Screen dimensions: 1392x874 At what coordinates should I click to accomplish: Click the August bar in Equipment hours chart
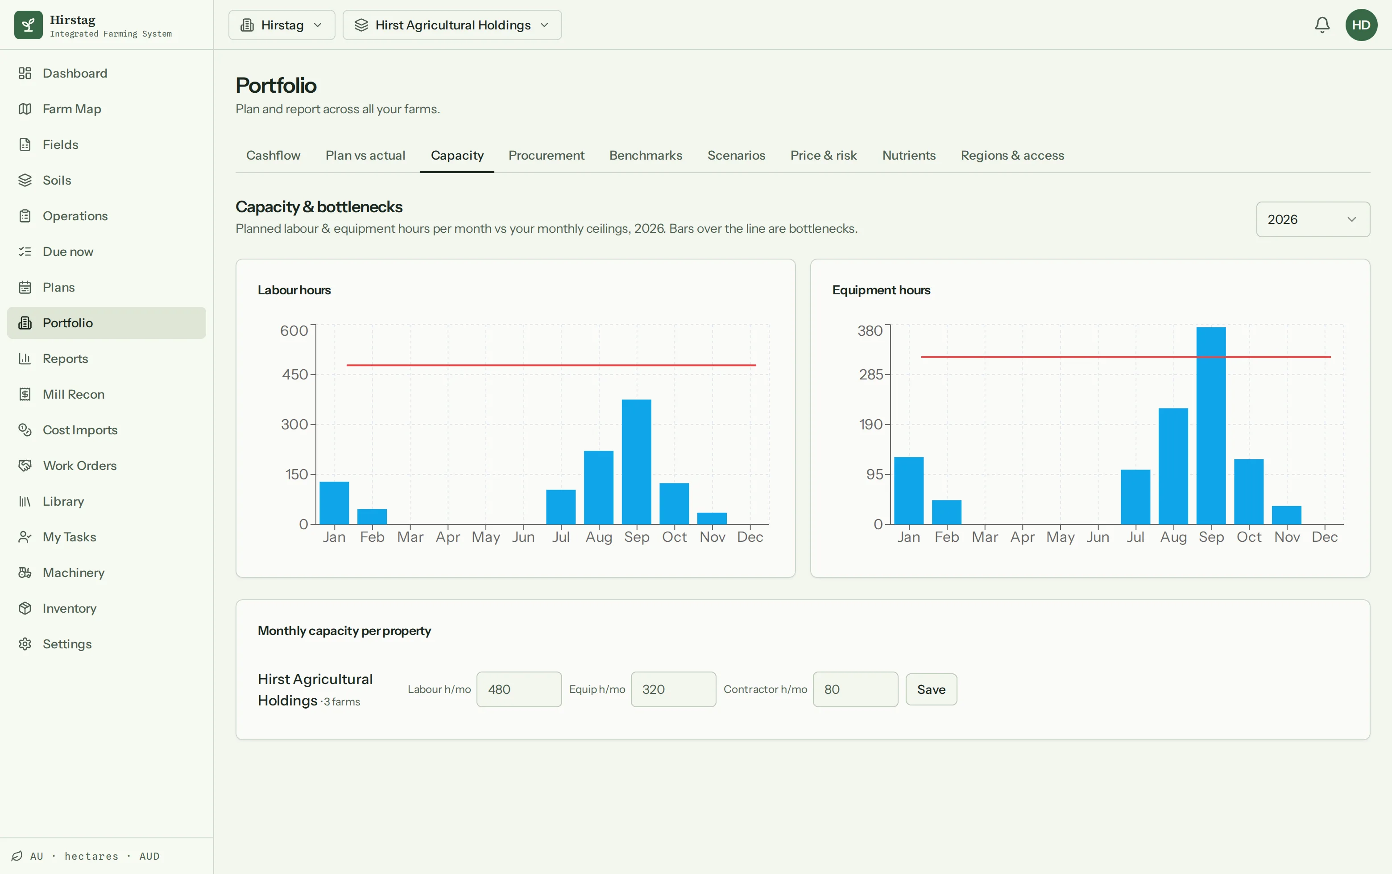(x=1173, y=466)
